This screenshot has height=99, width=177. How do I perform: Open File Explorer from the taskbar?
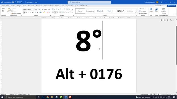click(52, 97)
